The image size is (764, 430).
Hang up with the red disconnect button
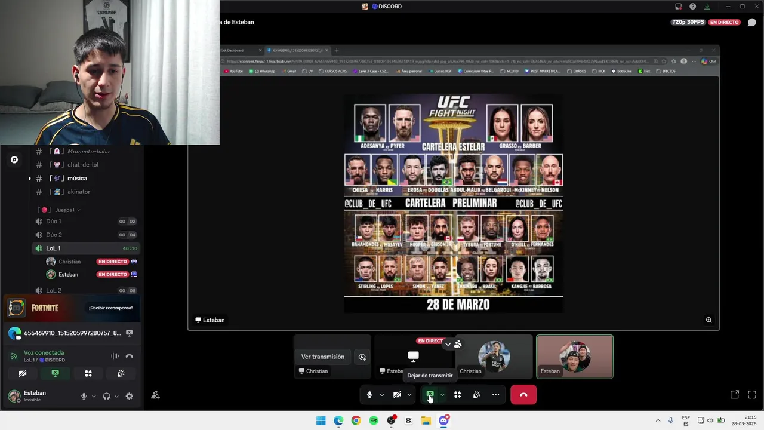click(x=523, y=395)
